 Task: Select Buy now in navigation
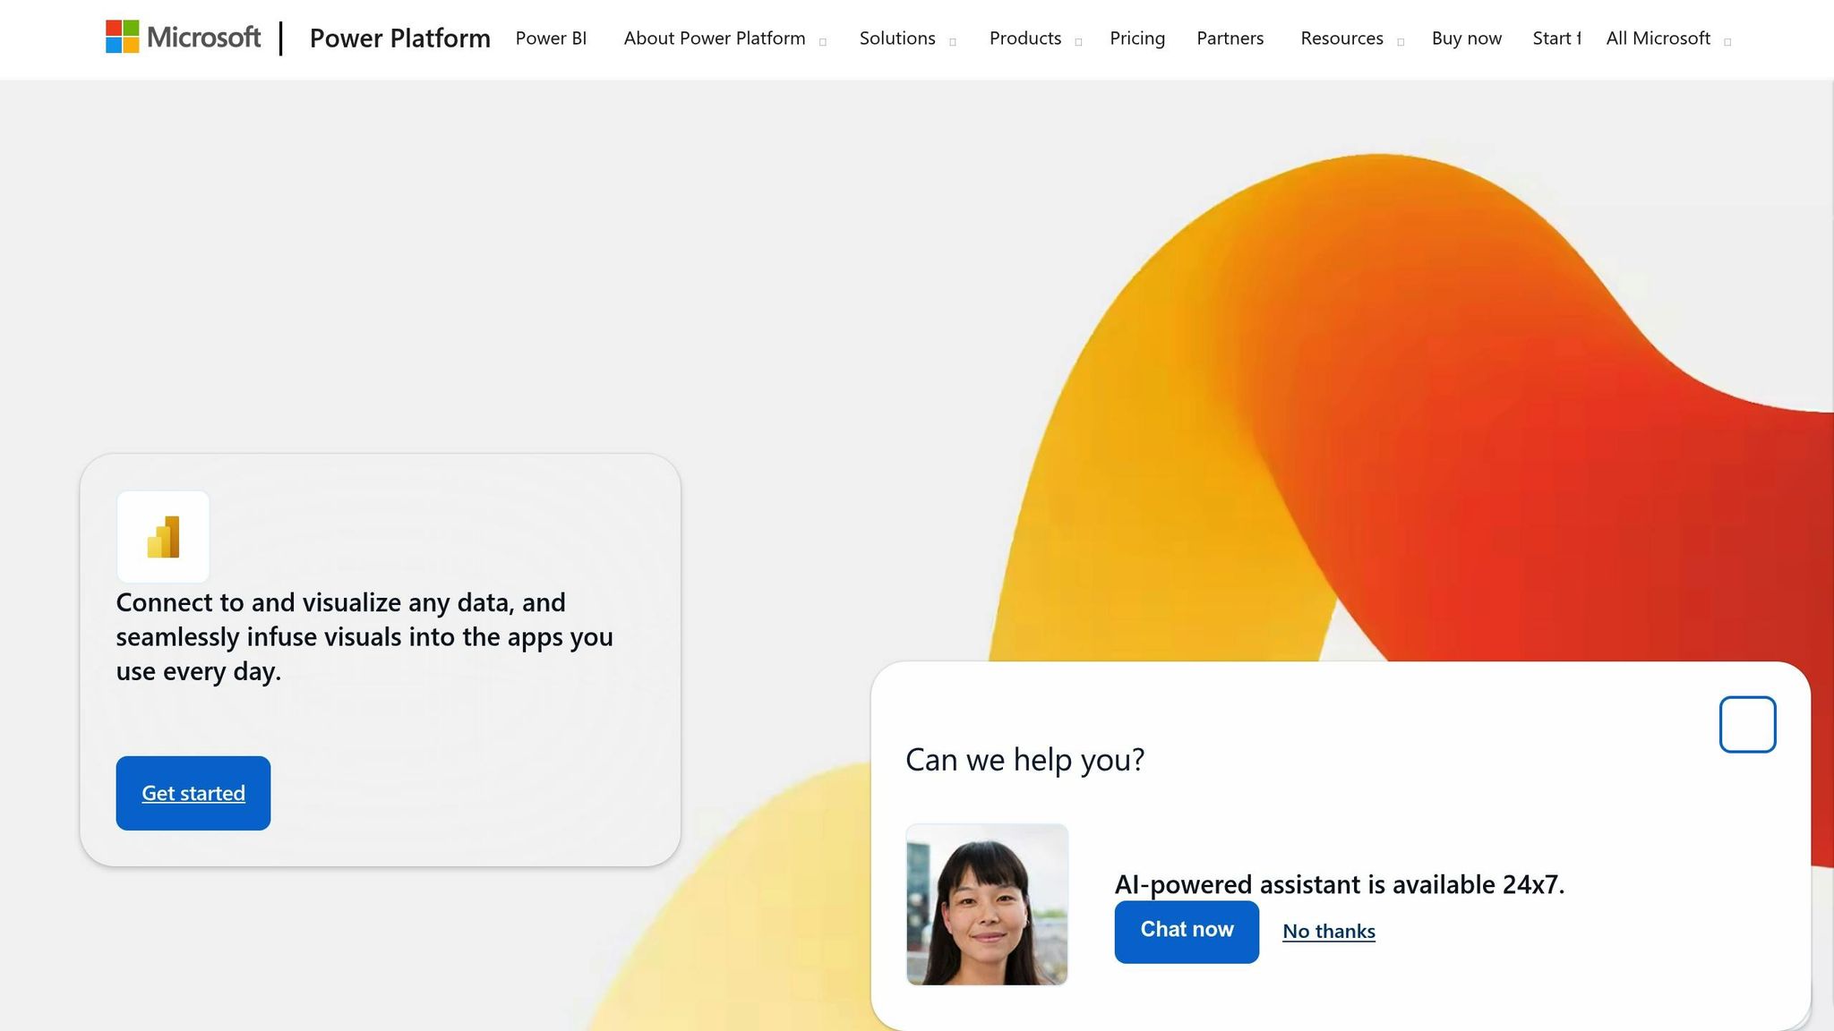(x=1467, y=38)
